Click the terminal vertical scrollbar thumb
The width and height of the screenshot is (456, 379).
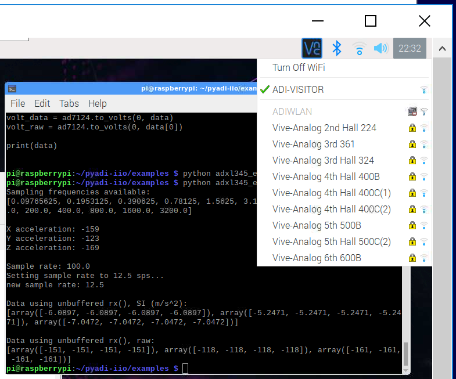(x=405, y=353)
